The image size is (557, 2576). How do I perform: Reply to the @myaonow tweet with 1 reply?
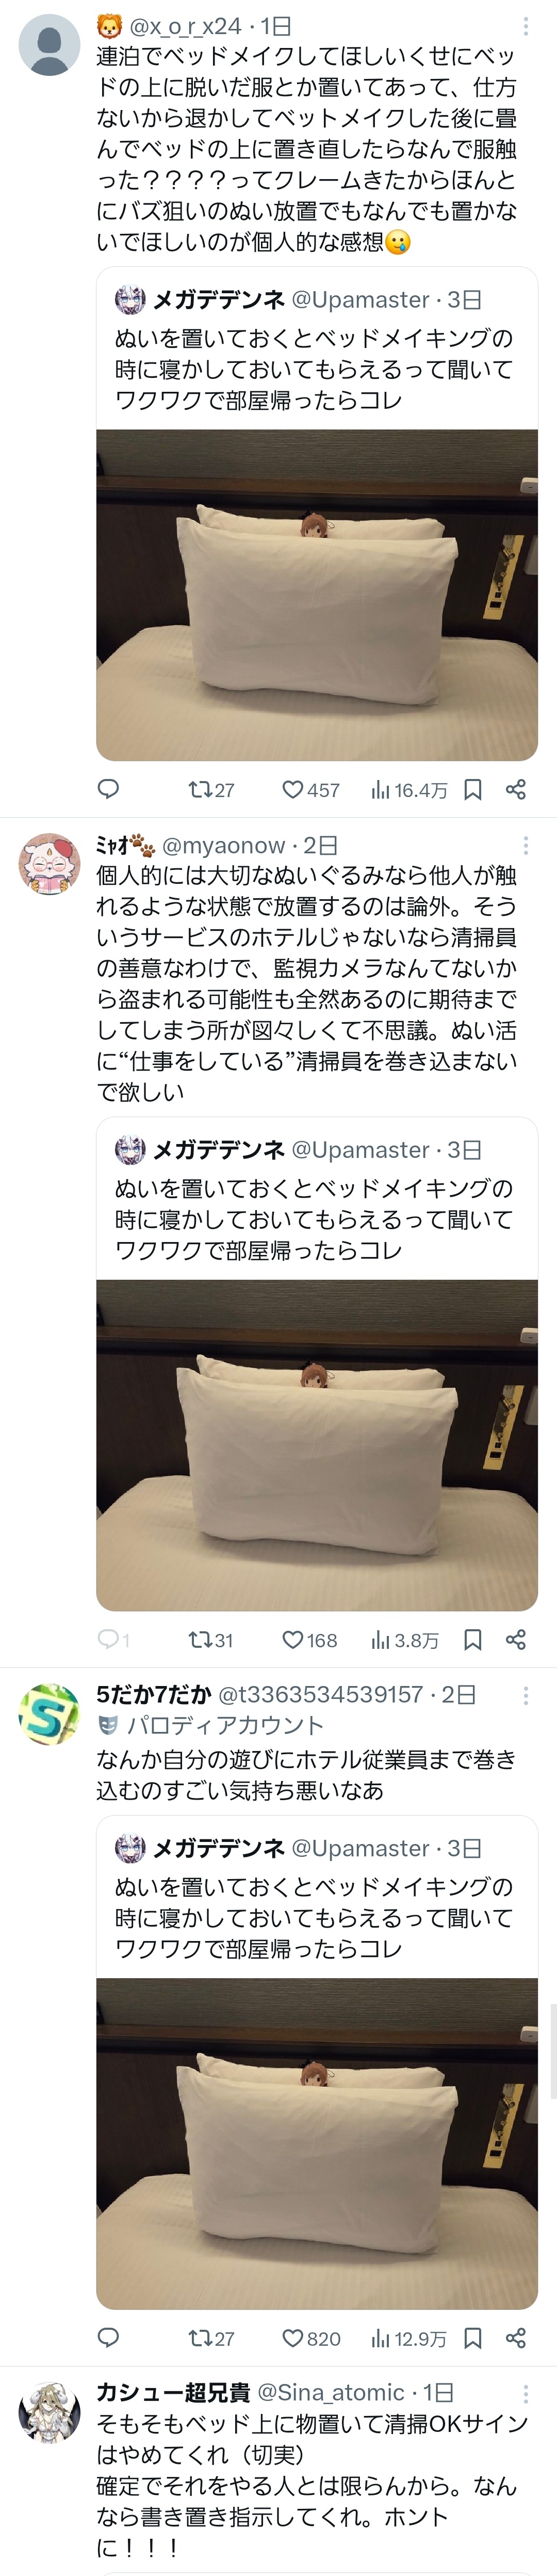(x=113, y=1640)
